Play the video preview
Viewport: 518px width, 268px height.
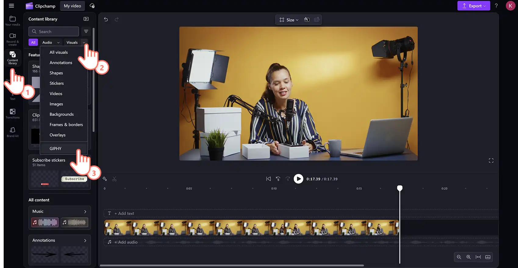point(298,179)
